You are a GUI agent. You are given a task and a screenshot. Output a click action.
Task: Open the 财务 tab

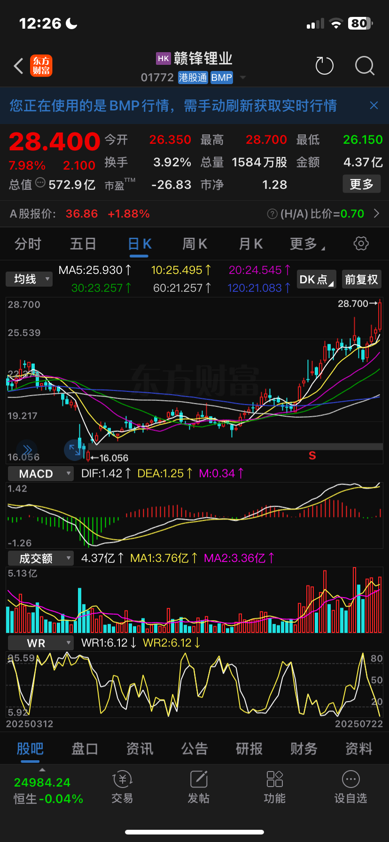[x=304, y=748]
